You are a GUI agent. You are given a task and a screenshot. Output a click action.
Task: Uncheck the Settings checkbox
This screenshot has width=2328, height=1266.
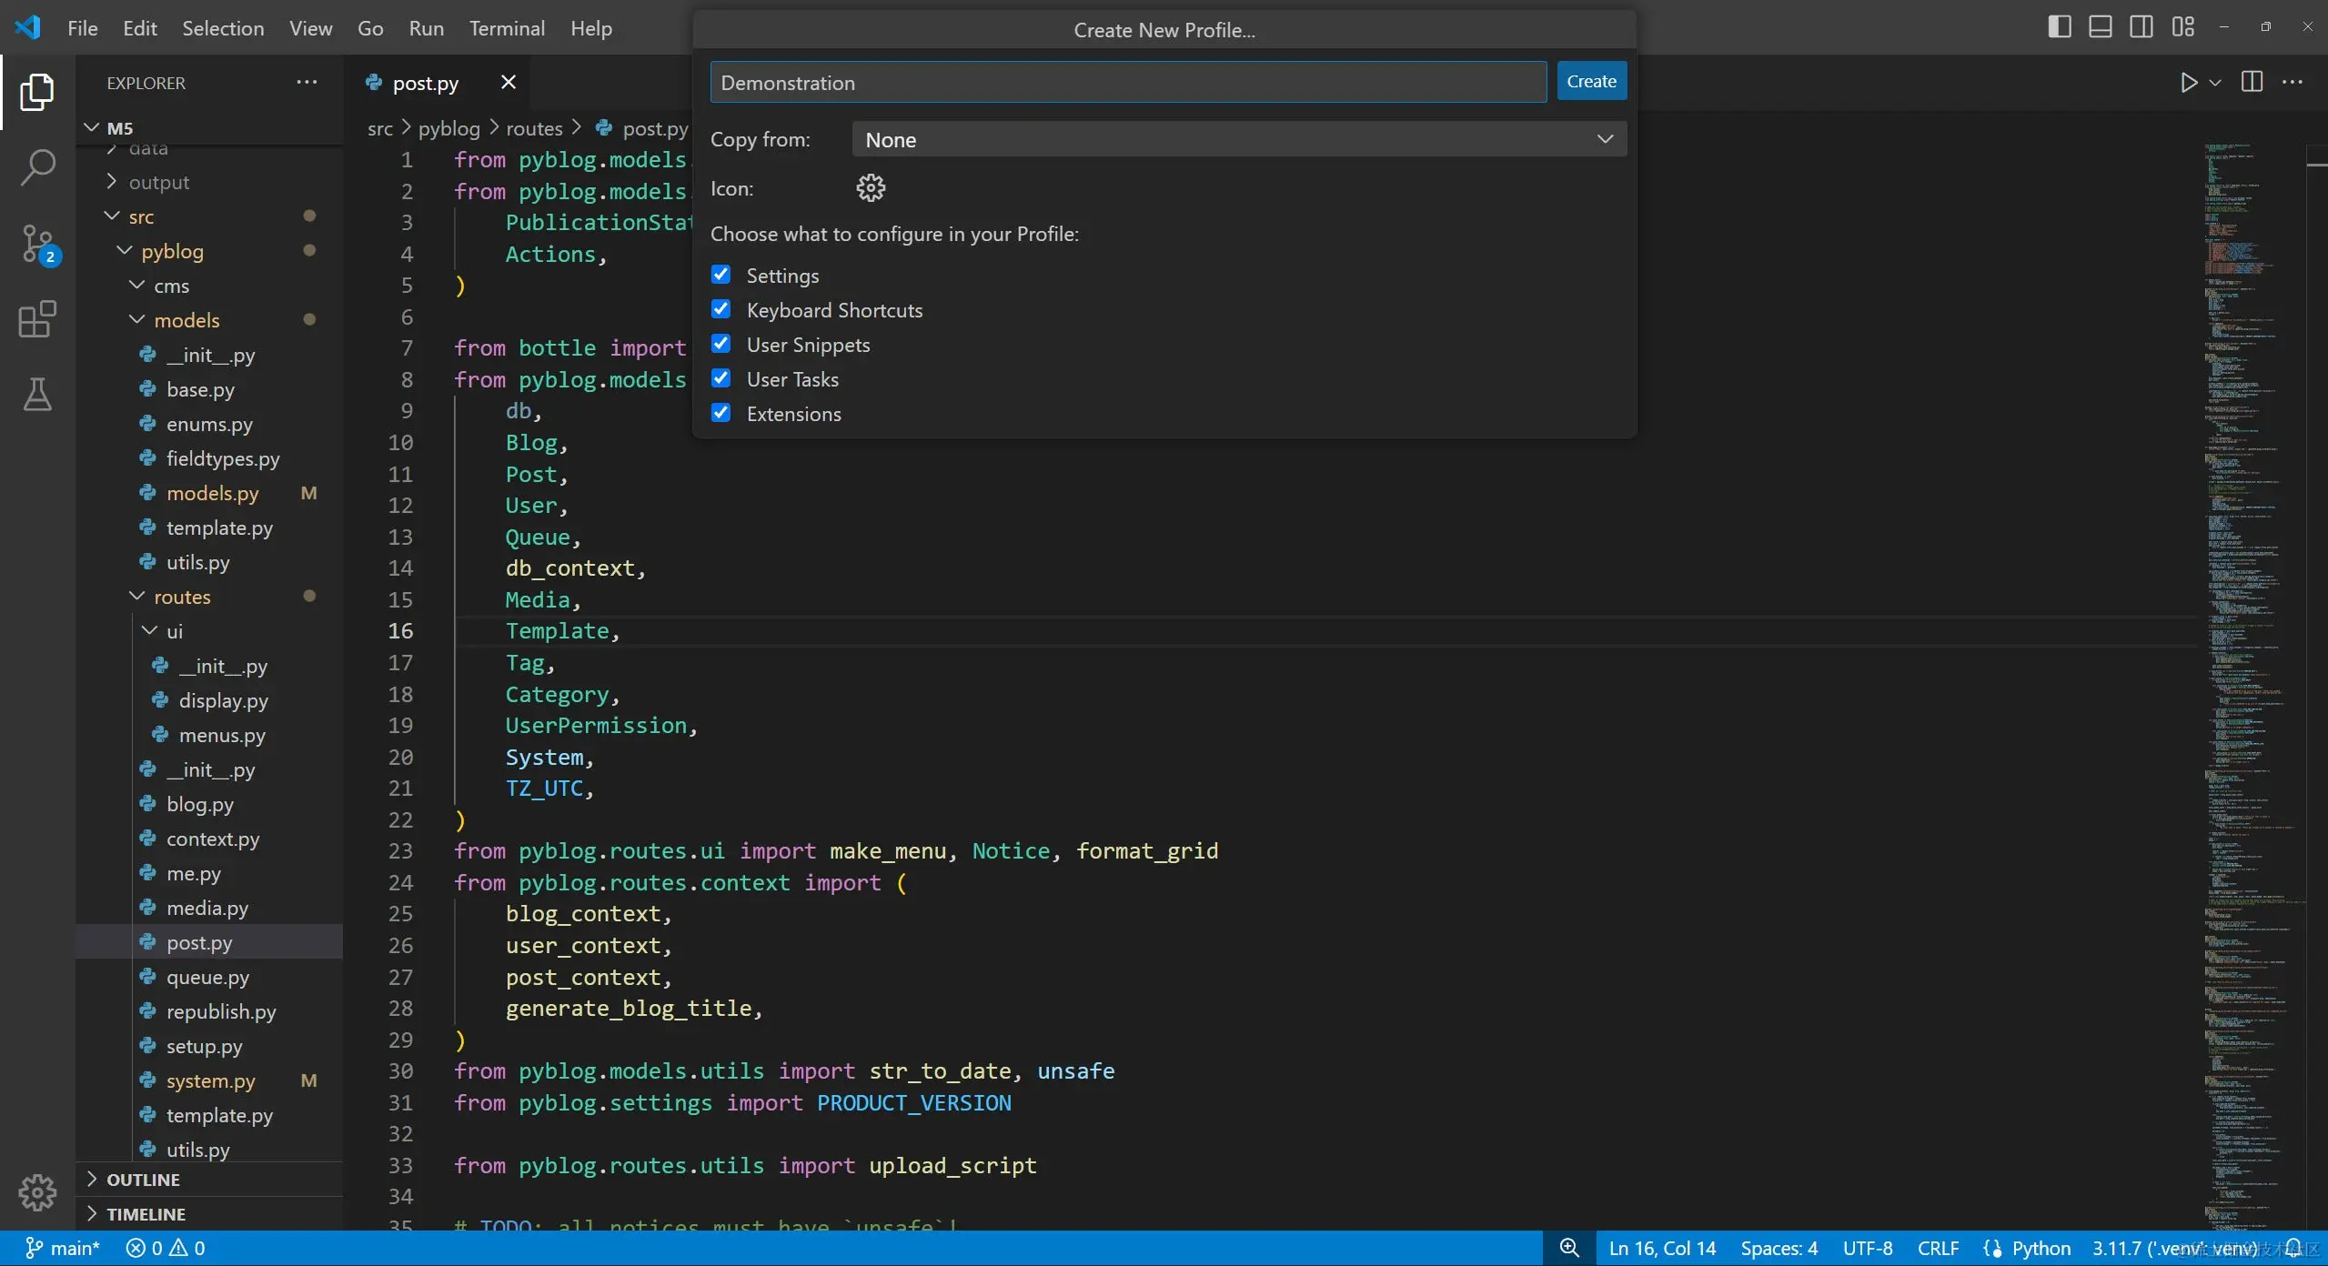pos(721,275)
